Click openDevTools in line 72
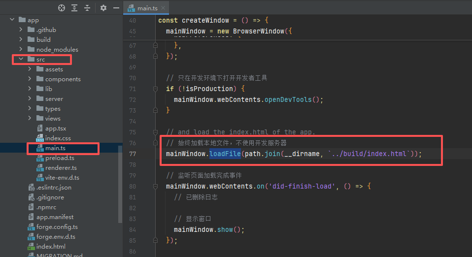Screen dimensions: 472x257 pos(288,99)
